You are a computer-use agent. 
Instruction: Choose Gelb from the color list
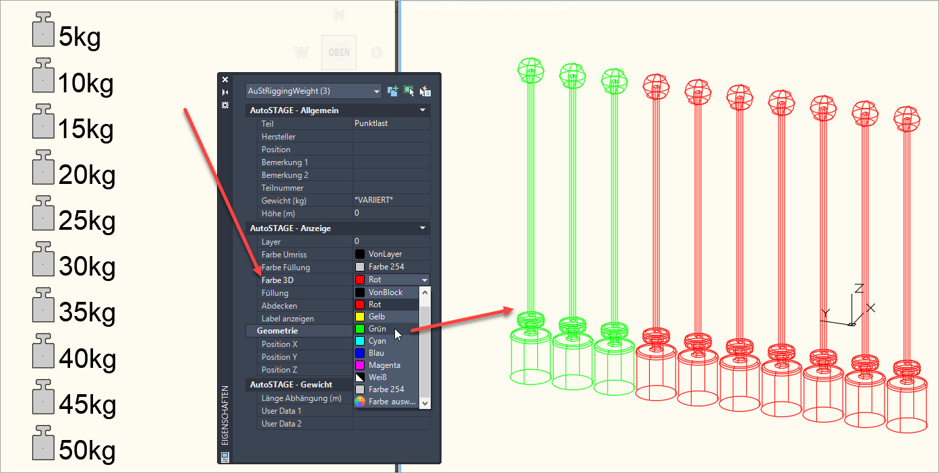(x=386, y=317)
